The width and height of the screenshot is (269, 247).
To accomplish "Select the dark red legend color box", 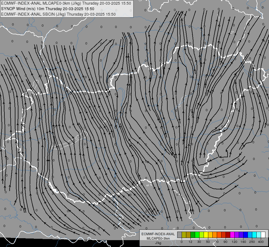I will coord(228,235).
